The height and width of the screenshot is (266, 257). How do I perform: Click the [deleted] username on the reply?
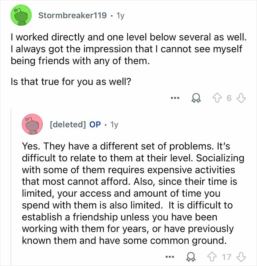(x=68, y=124)
